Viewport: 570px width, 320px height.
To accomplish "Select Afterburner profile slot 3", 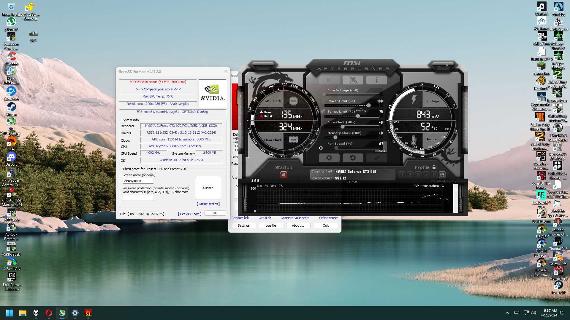I will (x=418, y=175).
